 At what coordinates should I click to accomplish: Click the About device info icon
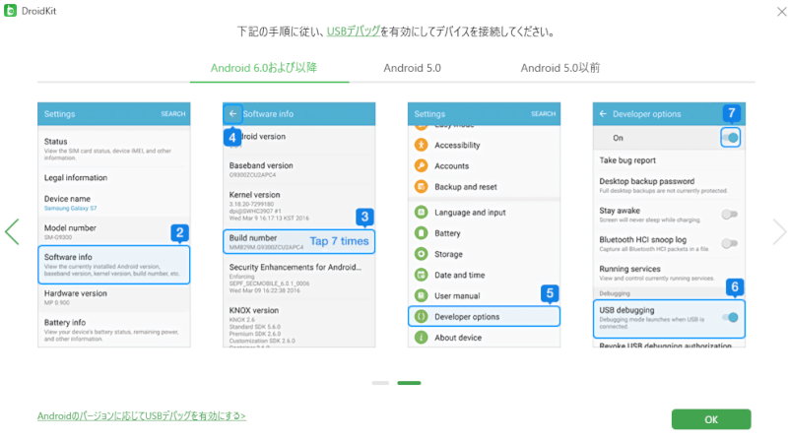[x=422, y=337]
